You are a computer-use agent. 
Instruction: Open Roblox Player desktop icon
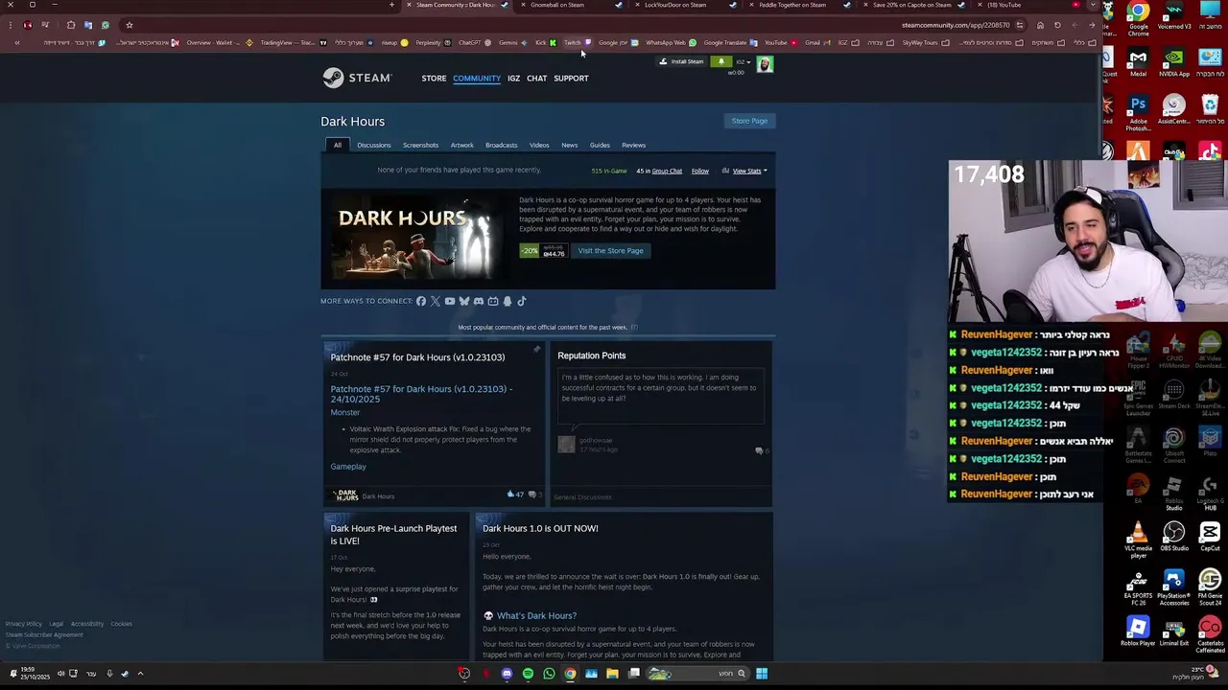1138,632
